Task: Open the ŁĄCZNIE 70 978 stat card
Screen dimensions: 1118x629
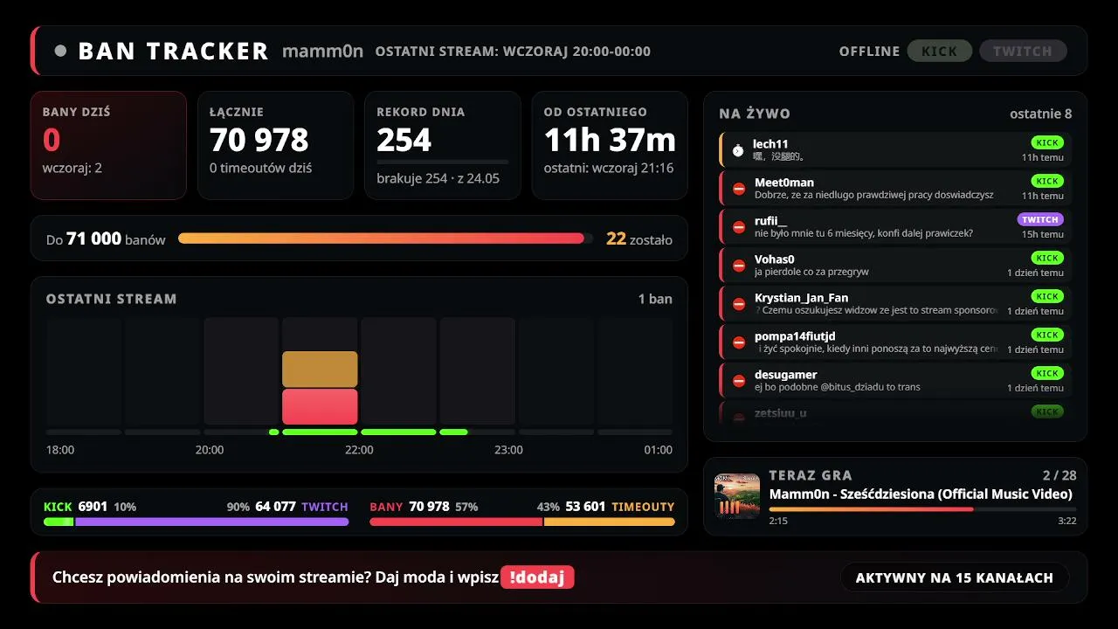Action: (x=275, y=145)
